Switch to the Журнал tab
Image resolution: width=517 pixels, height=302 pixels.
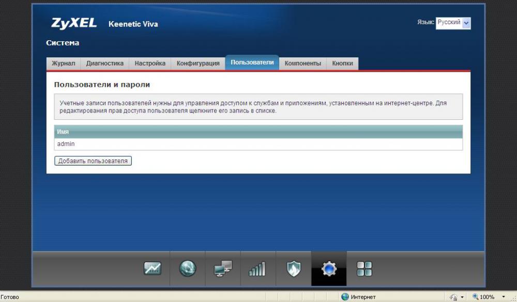[x=63, y=63]
